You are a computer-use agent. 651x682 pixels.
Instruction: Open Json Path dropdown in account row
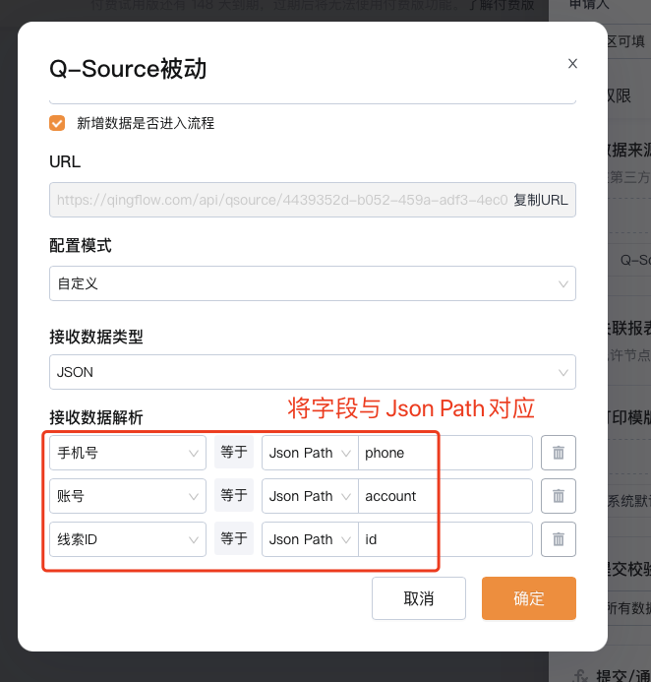(x=310, y=496)
